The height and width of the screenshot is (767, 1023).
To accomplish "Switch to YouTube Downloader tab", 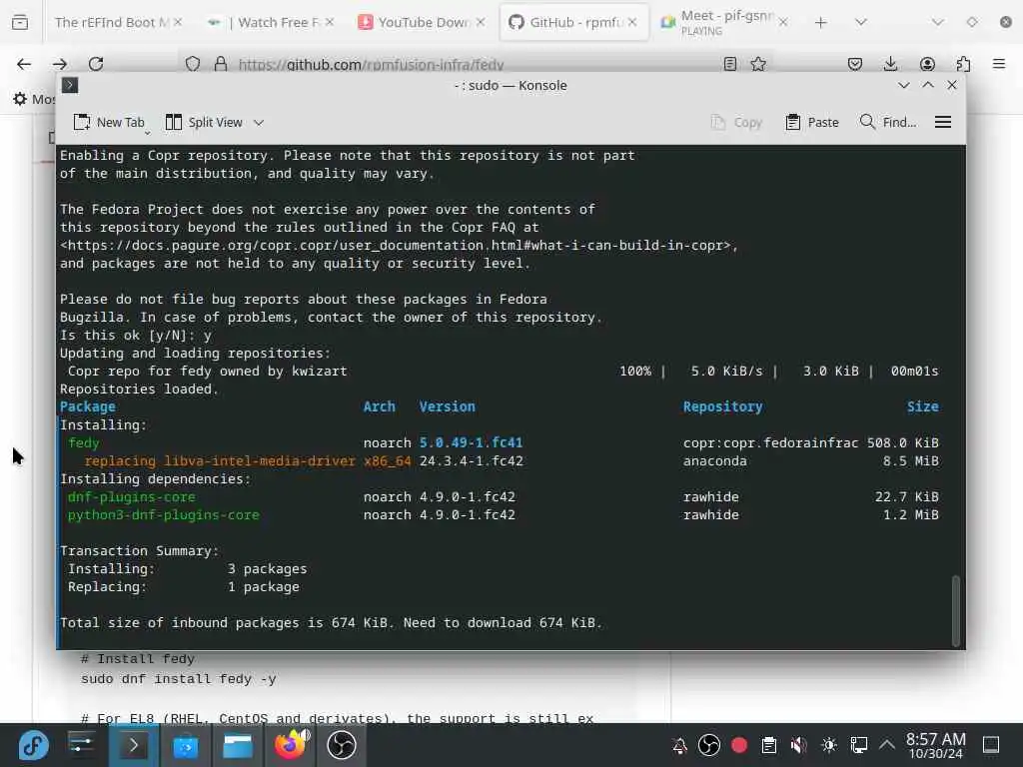I will 423,22.
